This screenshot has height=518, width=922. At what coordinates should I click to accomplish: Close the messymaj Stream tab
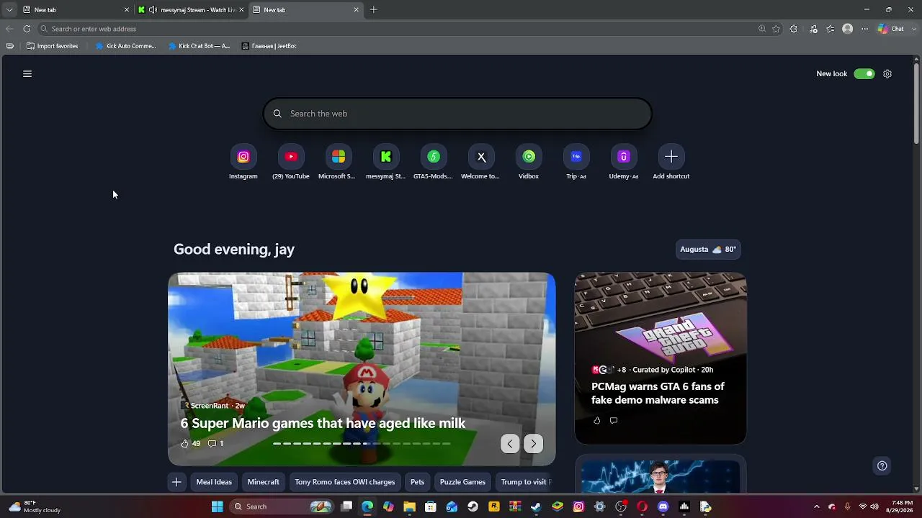pos(241,10)
